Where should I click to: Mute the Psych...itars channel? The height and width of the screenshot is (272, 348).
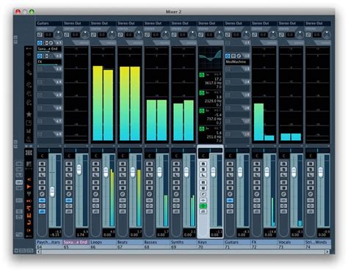coord(42,163)
